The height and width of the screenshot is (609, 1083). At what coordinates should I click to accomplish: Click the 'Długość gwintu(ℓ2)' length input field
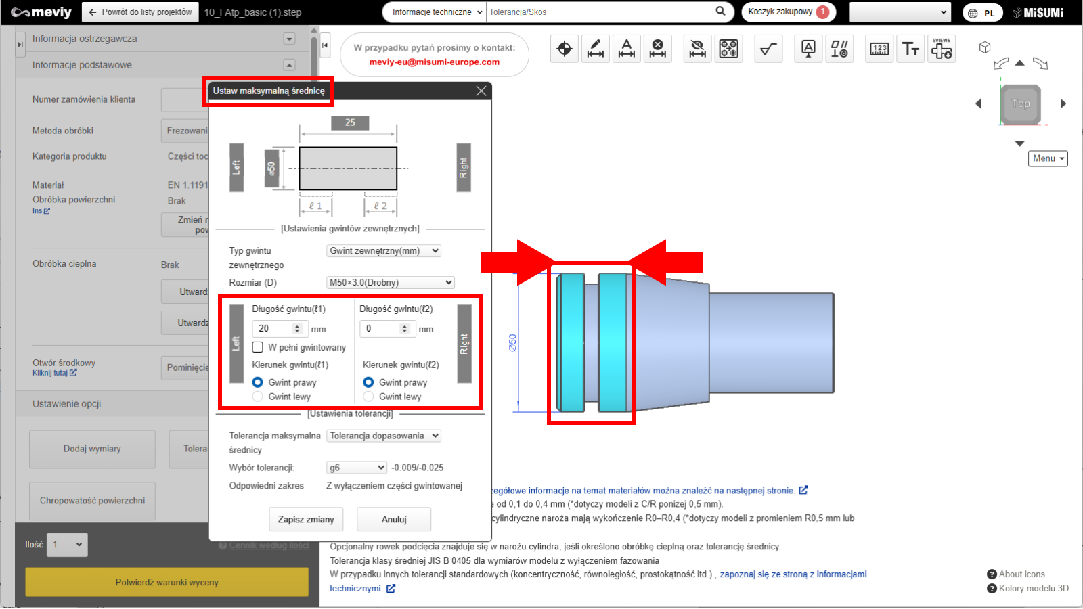tap(381, 329)
